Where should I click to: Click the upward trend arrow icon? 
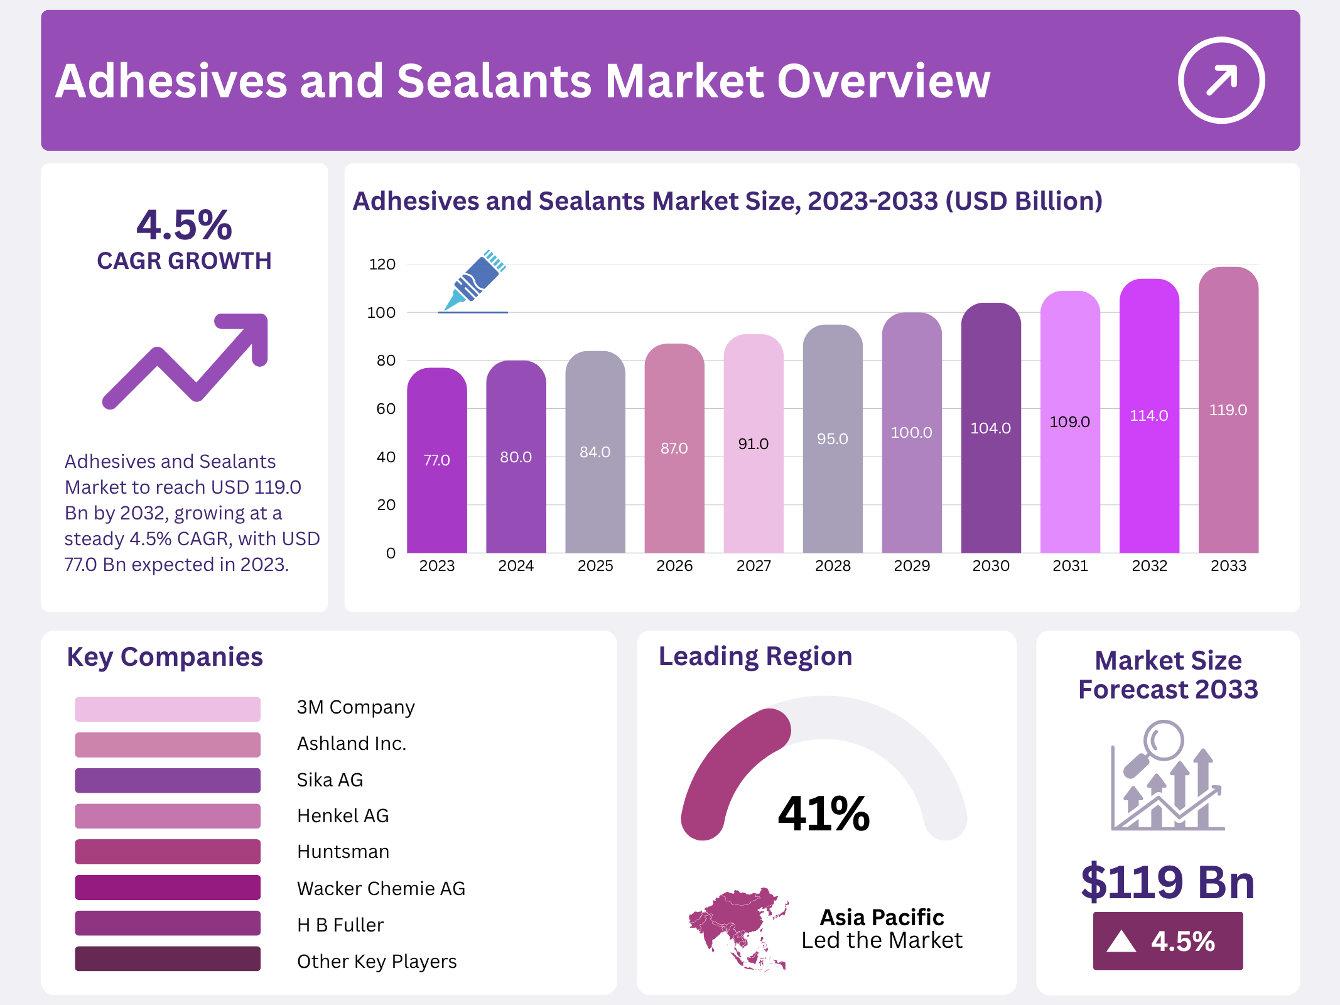pyautogui.click(x=186, y=361)
